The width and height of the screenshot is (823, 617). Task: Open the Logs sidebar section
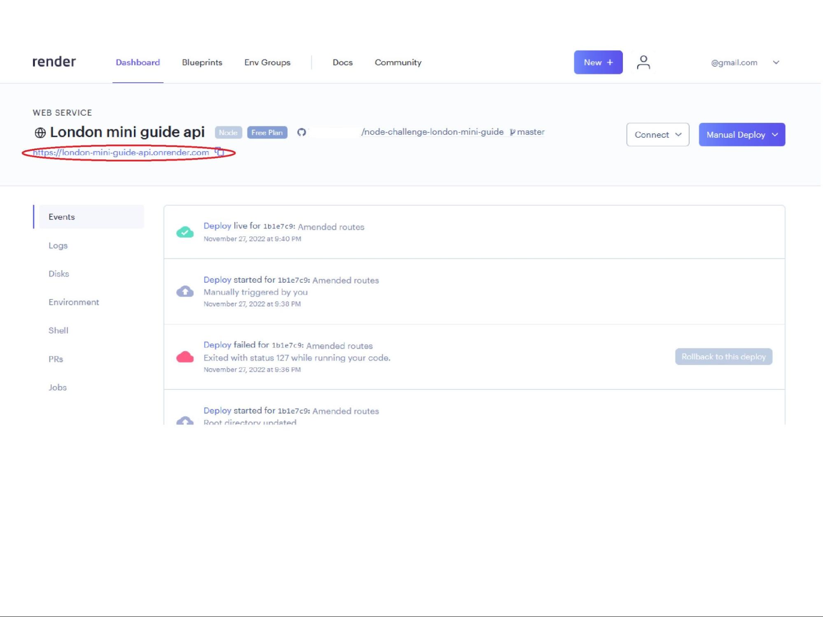click(x=58, y=245)
